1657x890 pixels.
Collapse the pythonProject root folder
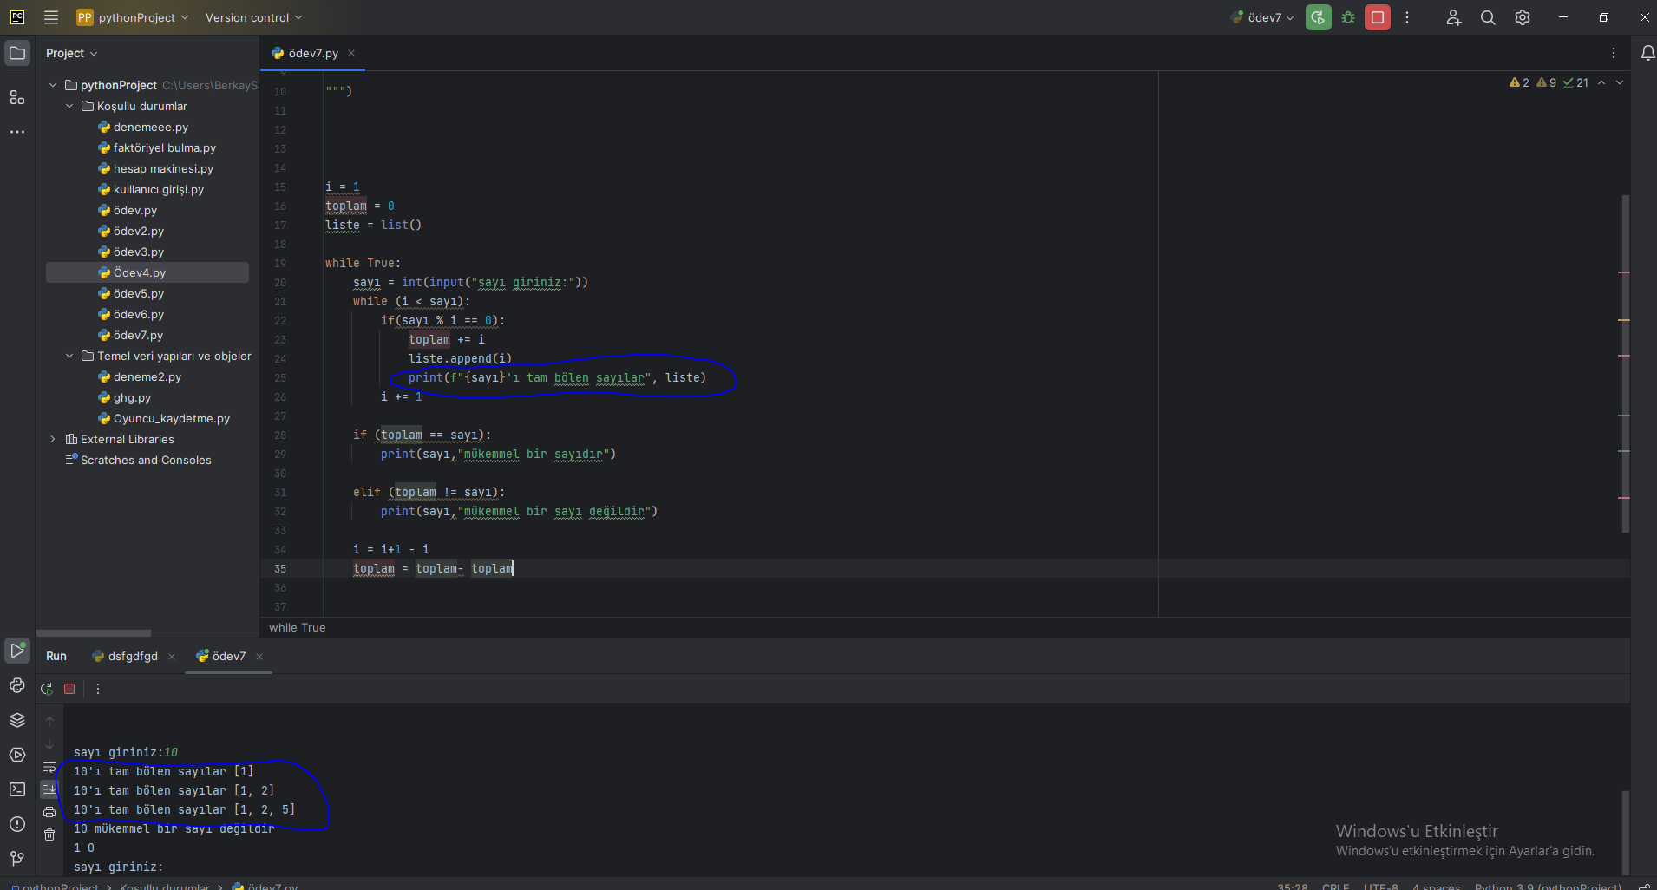53,85
